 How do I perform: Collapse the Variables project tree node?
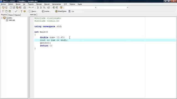2,18
